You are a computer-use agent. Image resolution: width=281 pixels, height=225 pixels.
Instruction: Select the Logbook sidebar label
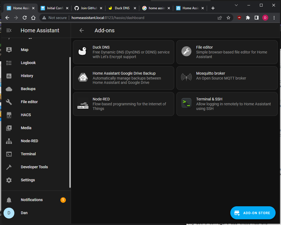pyautogui.click(x=28, y=63)
